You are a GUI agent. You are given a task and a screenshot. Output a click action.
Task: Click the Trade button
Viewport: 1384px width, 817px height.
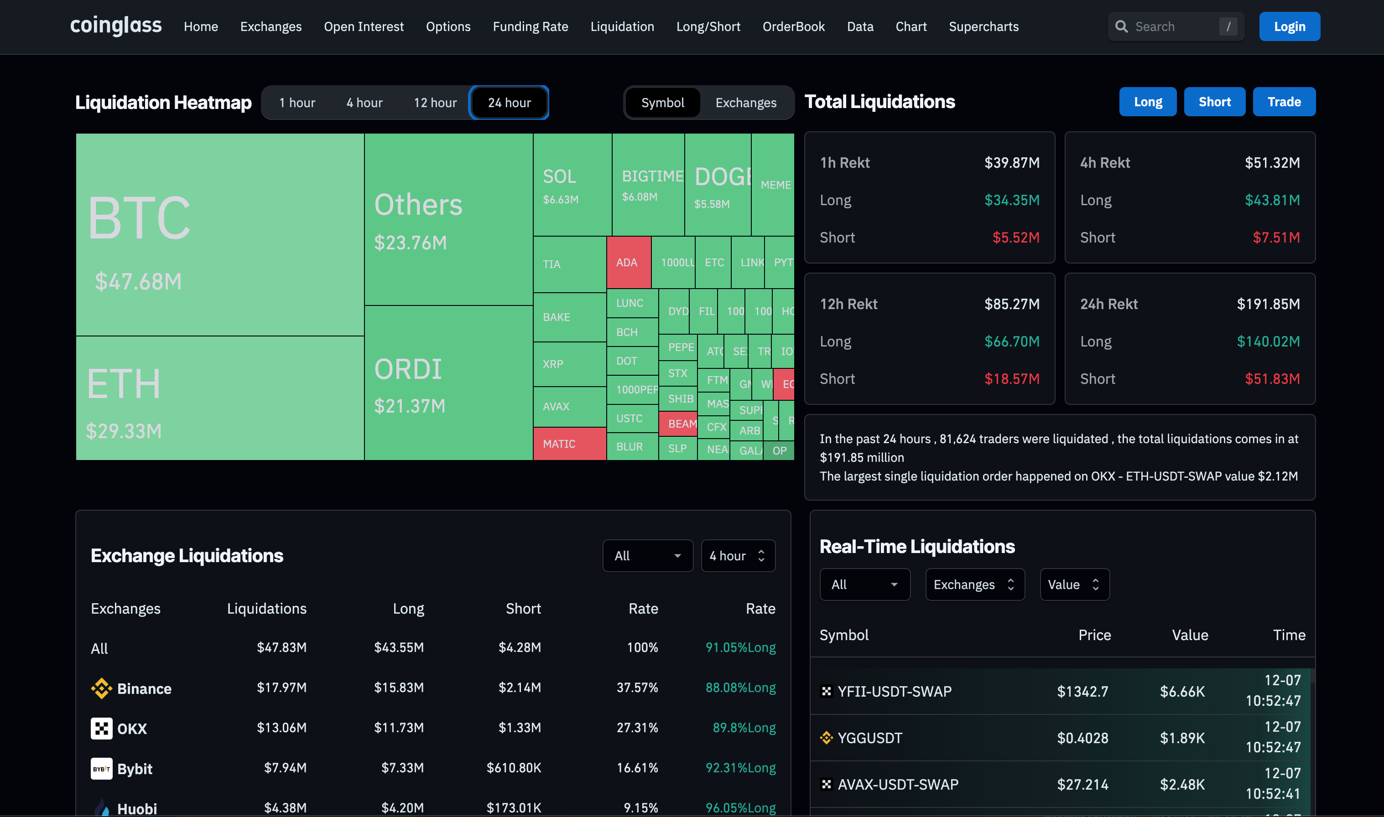tap(1284, 101)
